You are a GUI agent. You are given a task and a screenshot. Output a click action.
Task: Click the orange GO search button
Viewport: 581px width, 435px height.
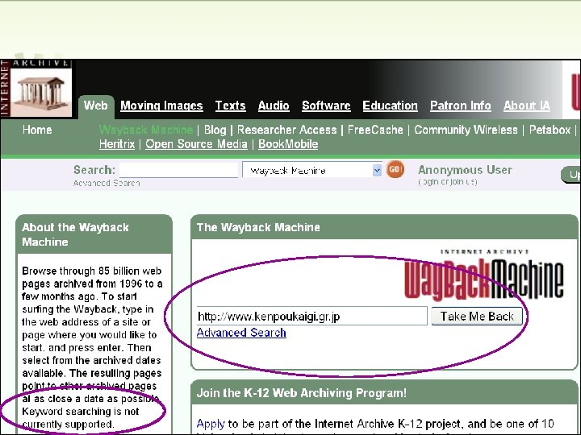(x=395, y=169)
